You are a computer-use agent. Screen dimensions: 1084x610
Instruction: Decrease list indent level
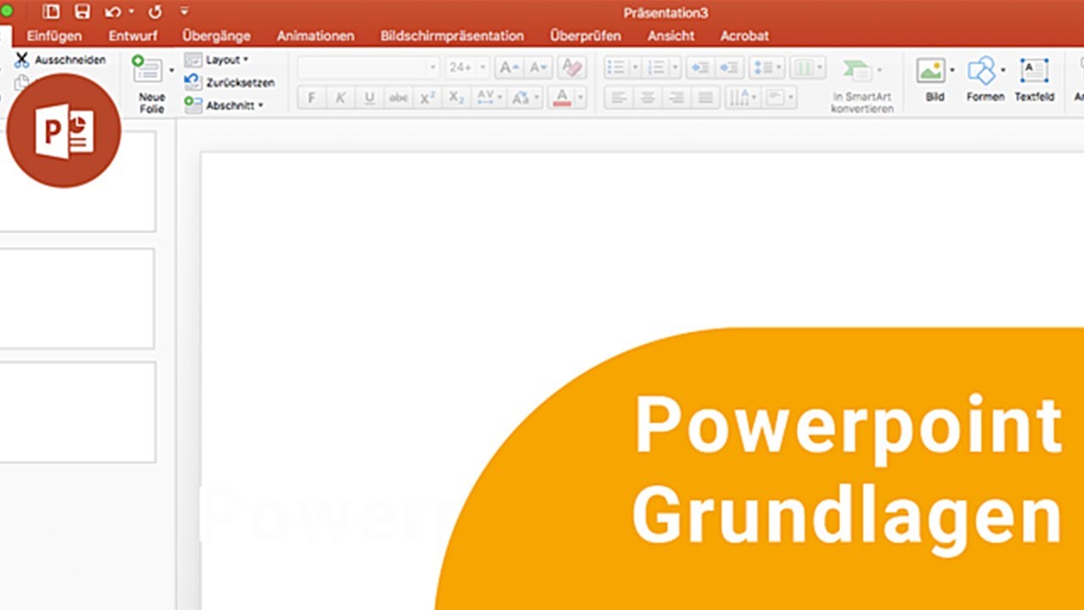(700, 68)
